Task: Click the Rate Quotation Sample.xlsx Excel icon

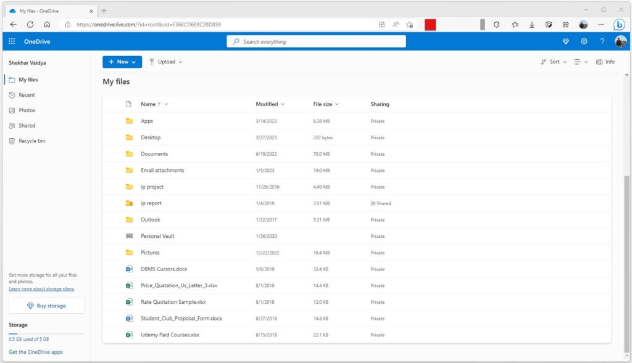Action: click(x=130, y=302)
